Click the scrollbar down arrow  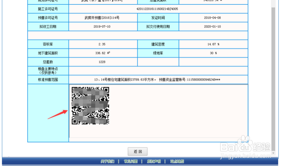coord(273,153)
